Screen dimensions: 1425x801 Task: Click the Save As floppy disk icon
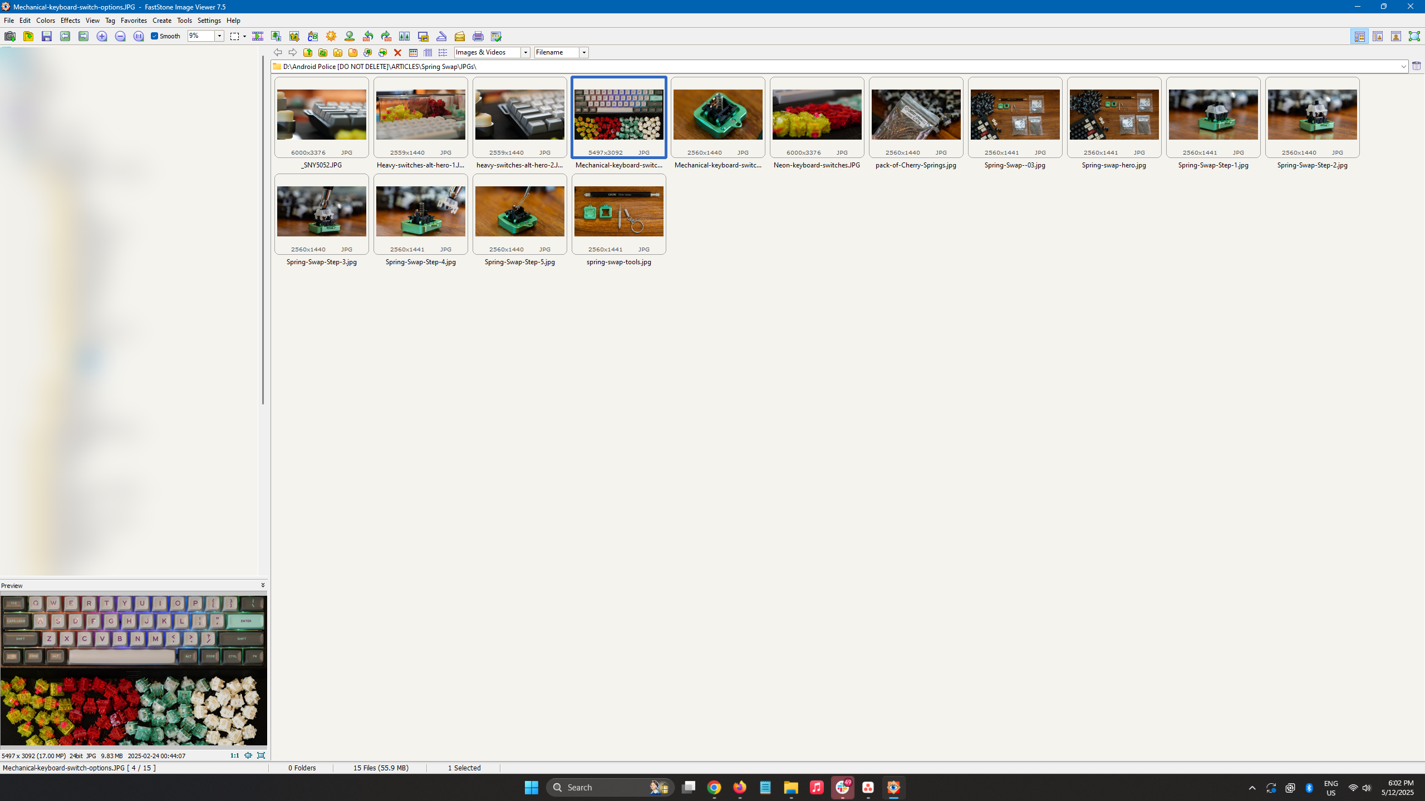point(47,37)
